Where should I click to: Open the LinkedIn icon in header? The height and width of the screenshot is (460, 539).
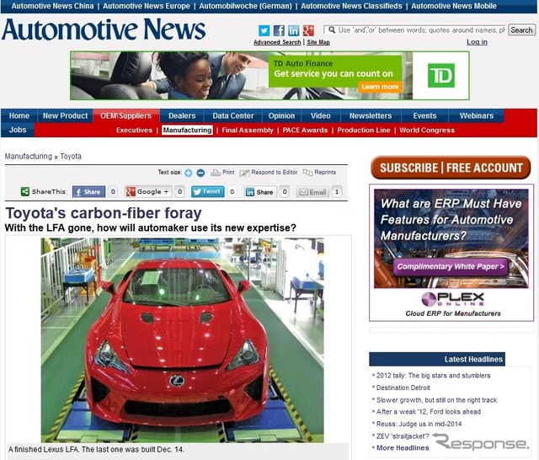click(x=294, y=30)
